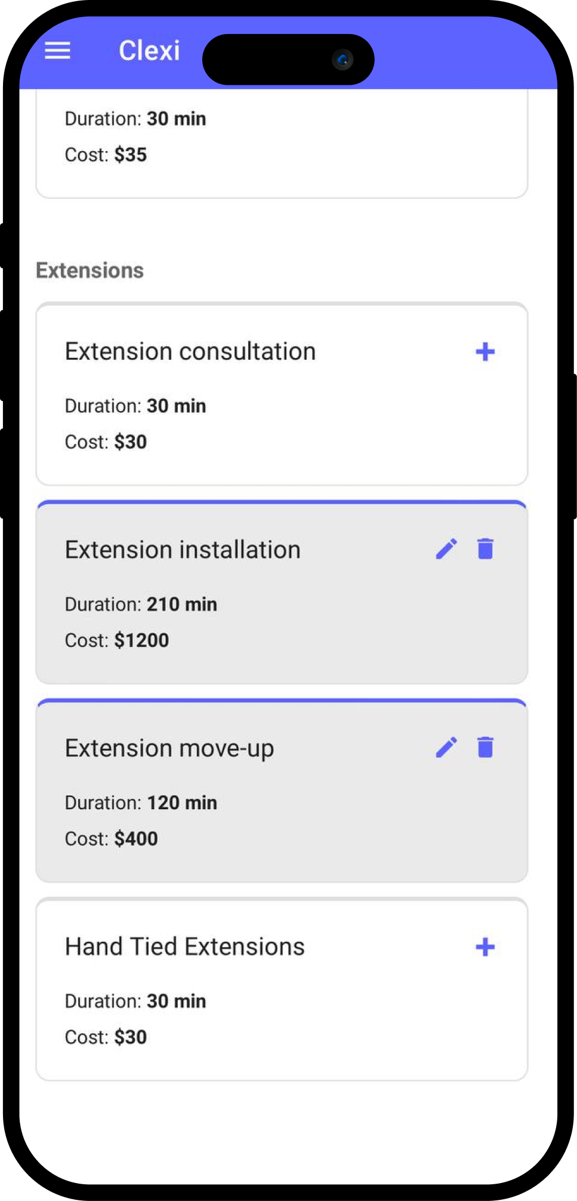This screenshot has height=1201, width=577.
Task: Tap the 210 min duration value
Action: point(182,604)
